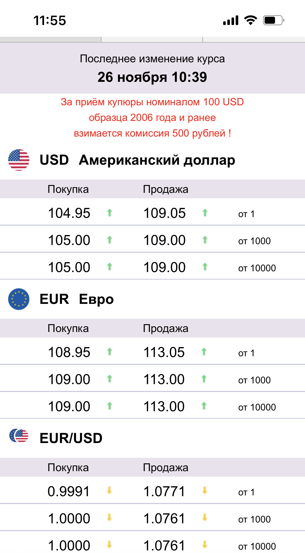Tap the EUR/USD section heading

pyautogui.click(x=71, y=438)
